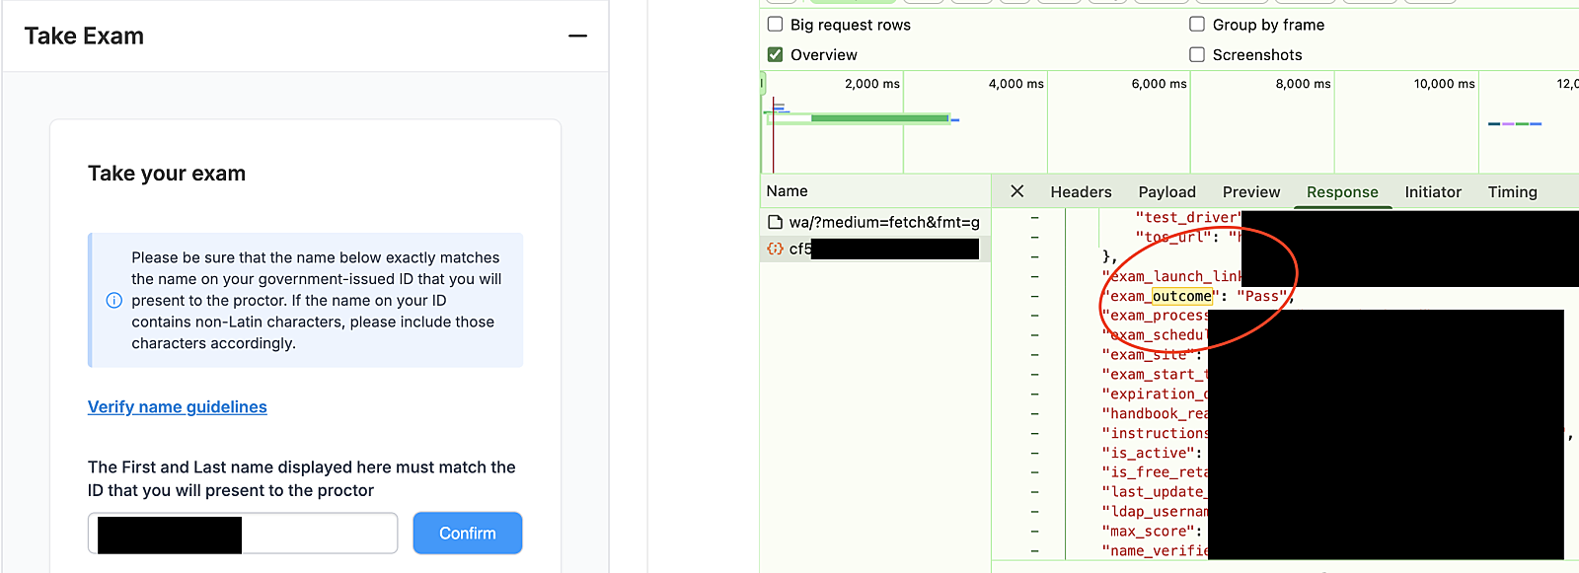Screen dimensions: 1579x573
Task: Enable Group by frame option
Action: click(x=1197, y=25)
